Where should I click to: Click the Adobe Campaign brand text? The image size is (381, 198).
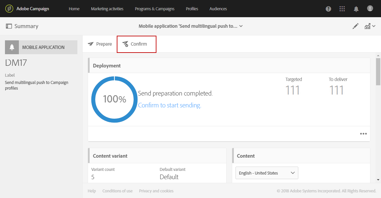pyautogui.click(x=33, y=9)
